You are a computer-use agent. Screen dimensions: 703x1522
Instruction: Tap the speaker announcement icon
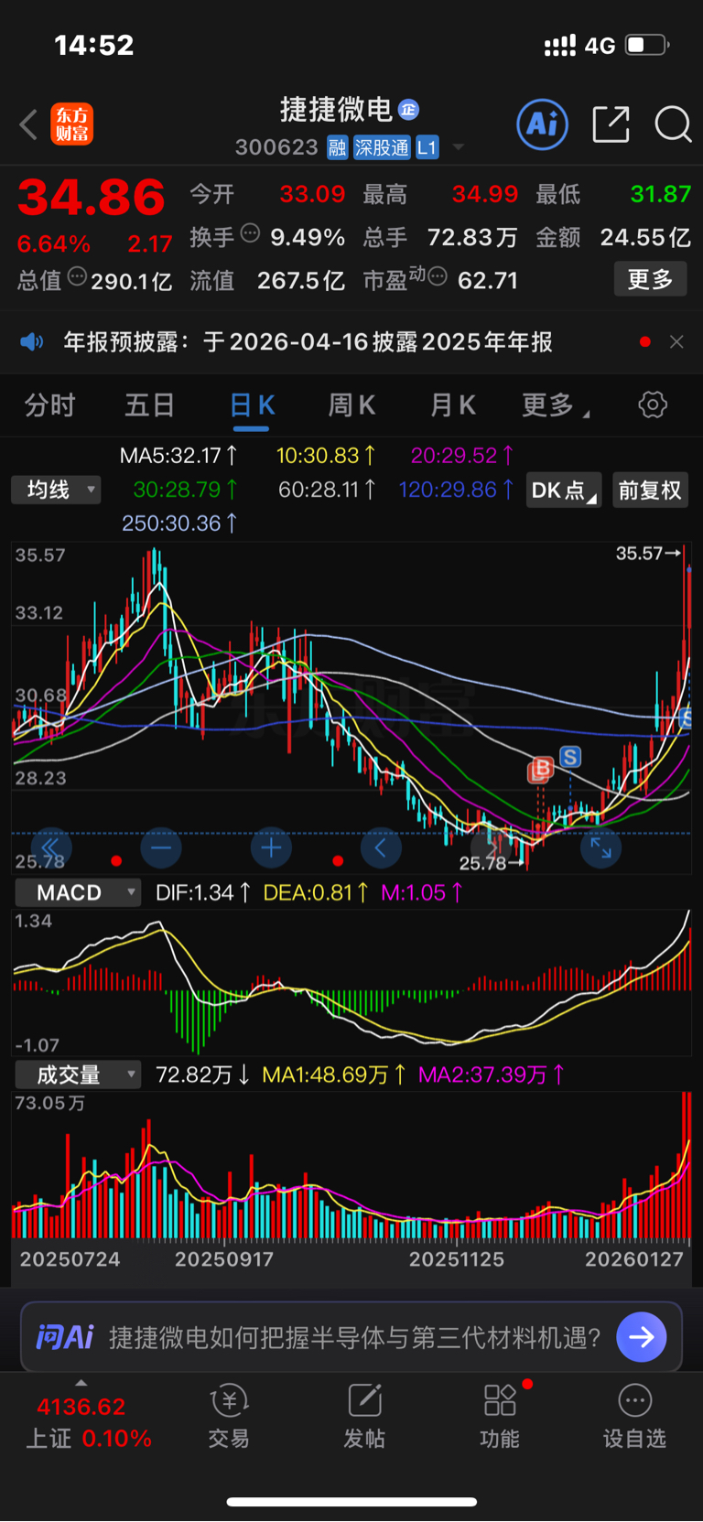click(x=32, y=342)
